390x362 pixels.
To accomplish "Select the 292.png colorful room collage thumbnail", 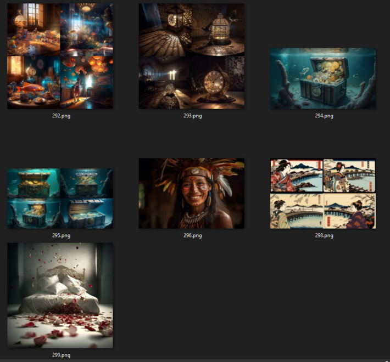I will coord(60,56).
